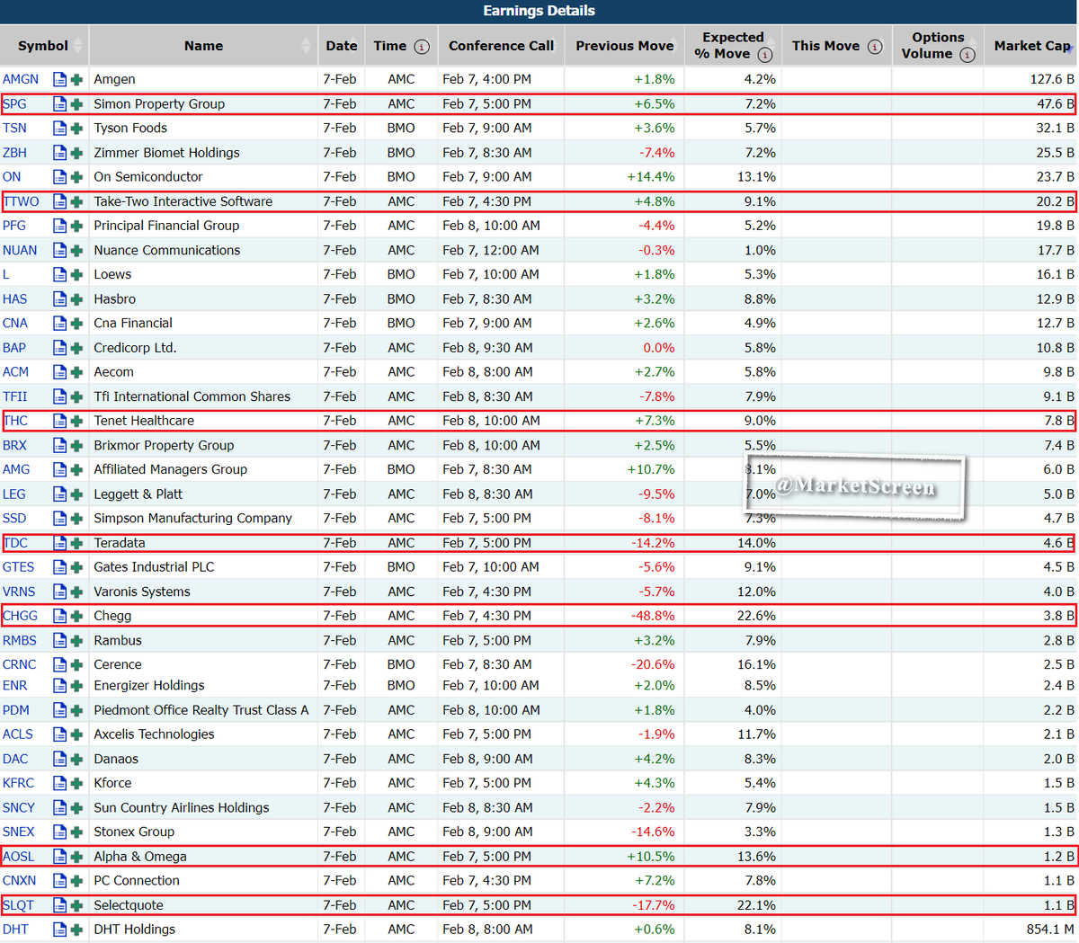Click Selectquote's 22.1% expected move

tap(756, 905)
